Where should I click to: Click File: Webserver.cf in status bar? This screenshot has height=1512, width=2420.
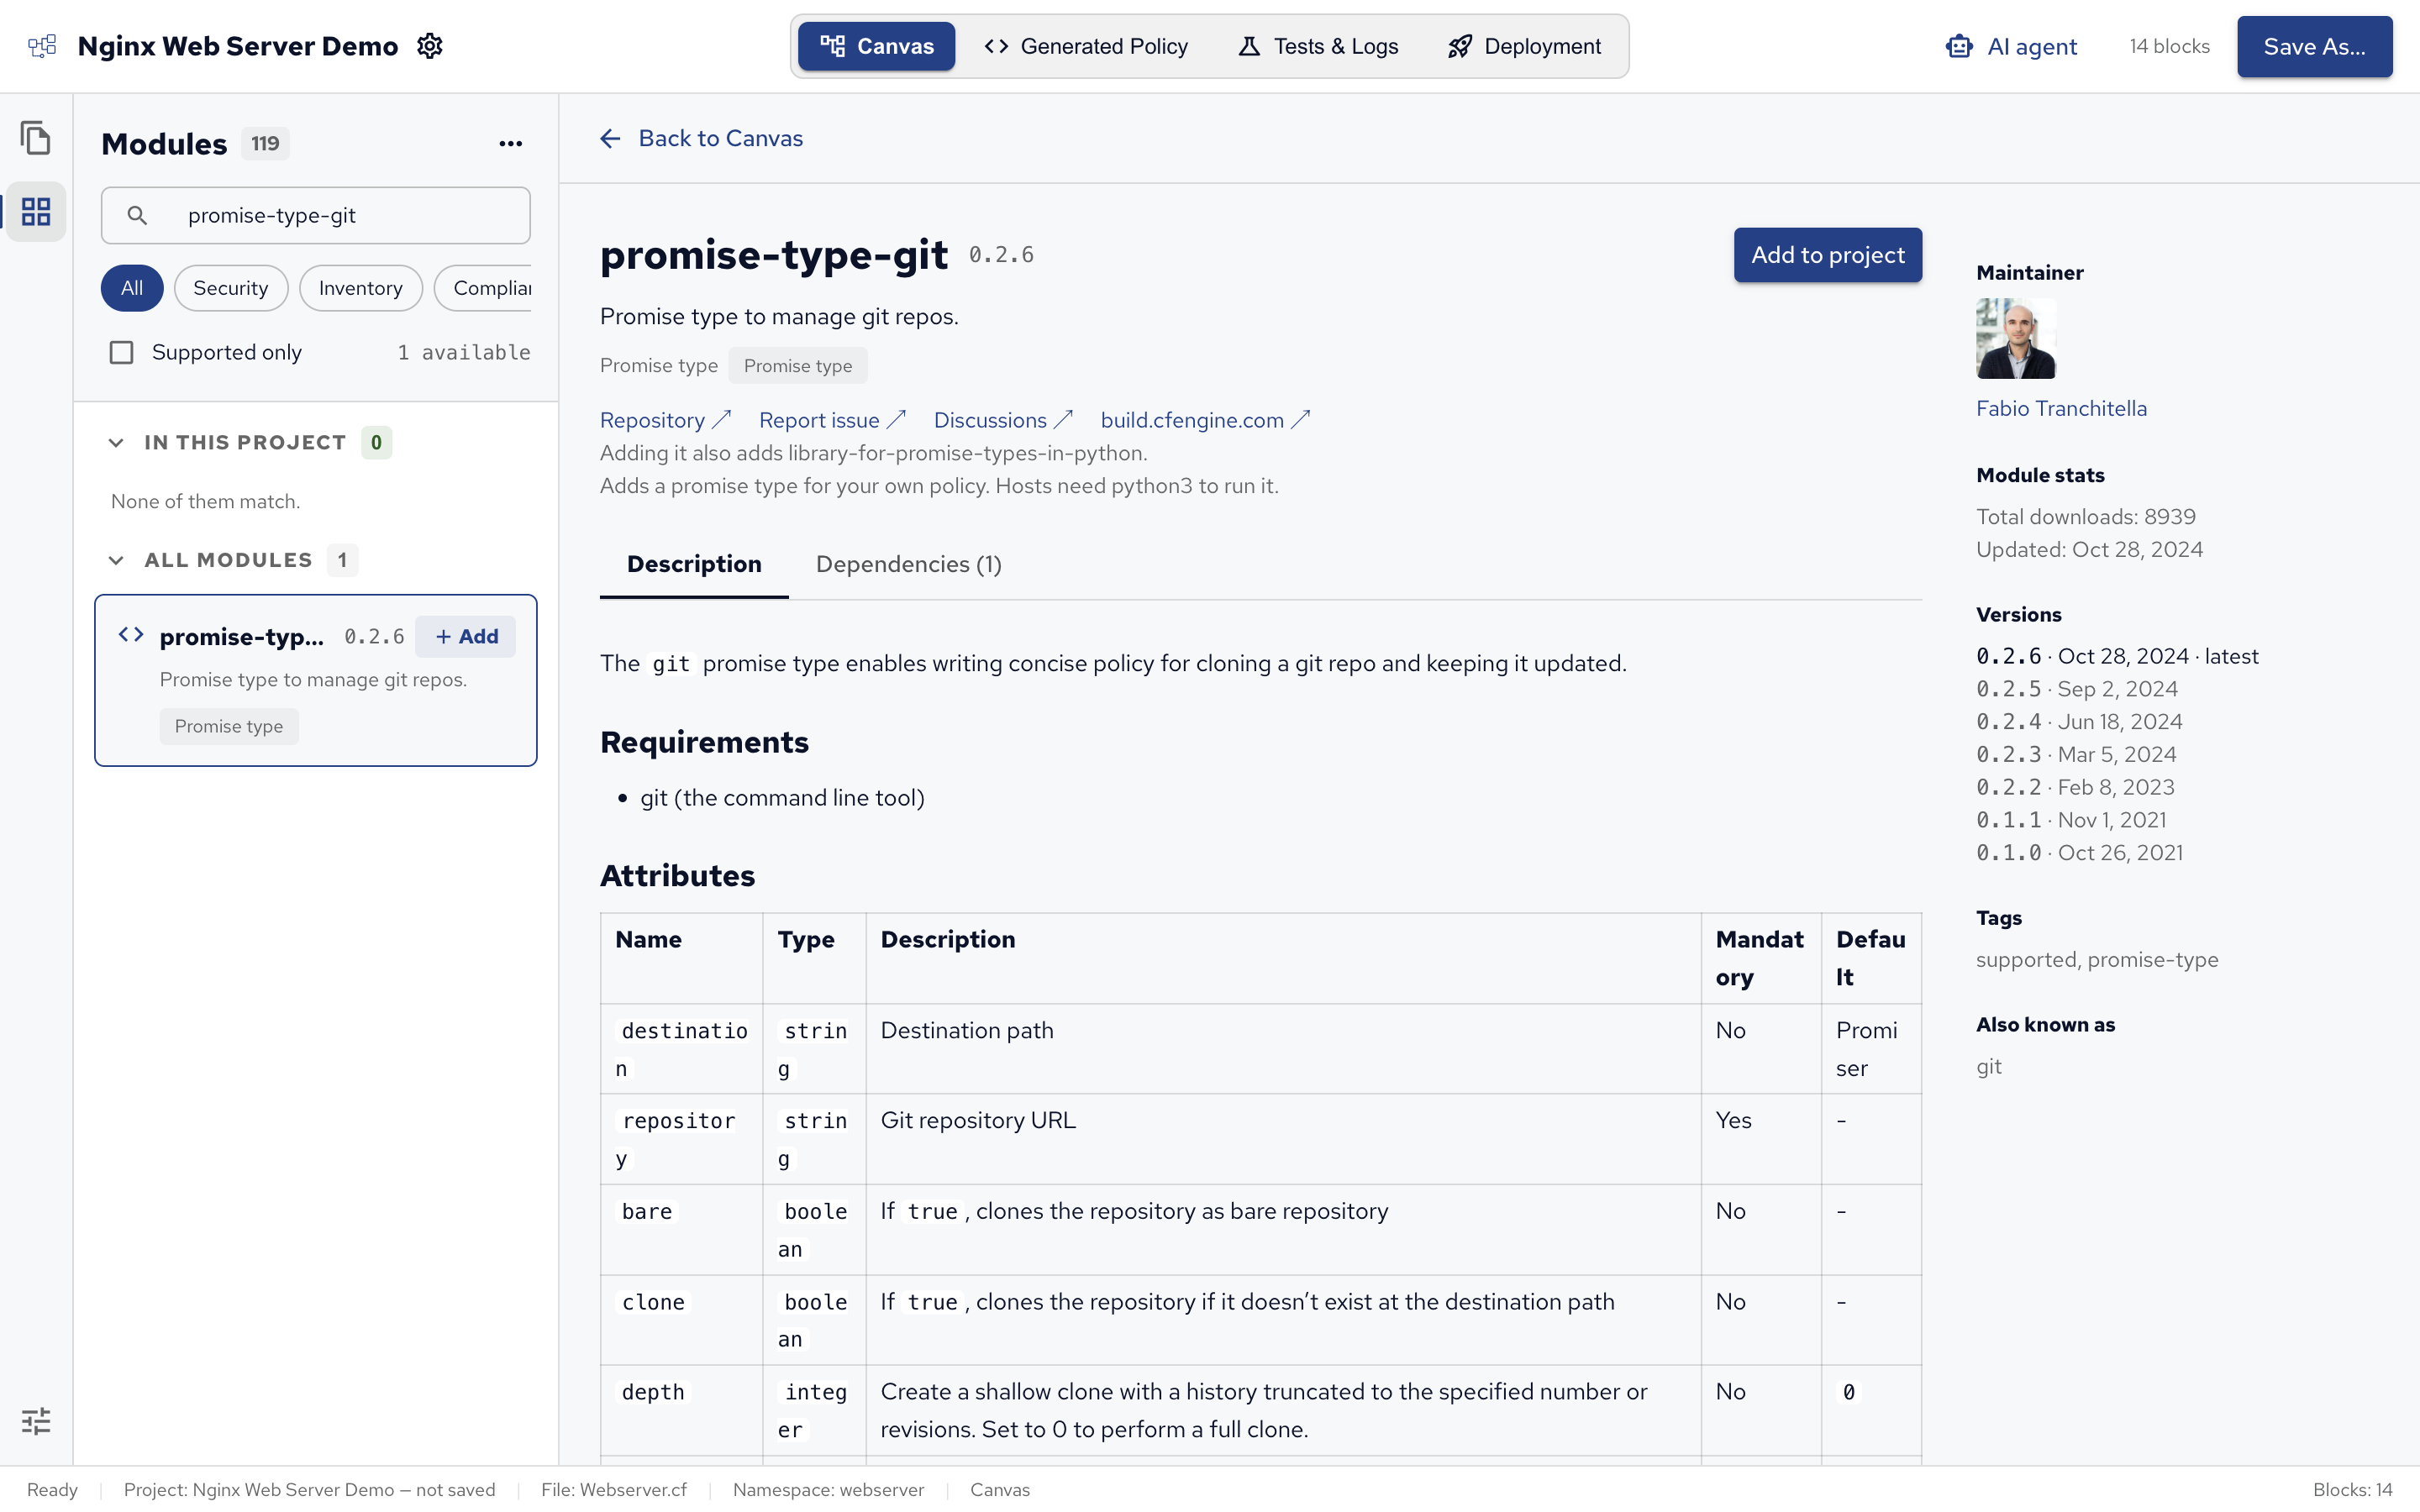(614, 1490)
